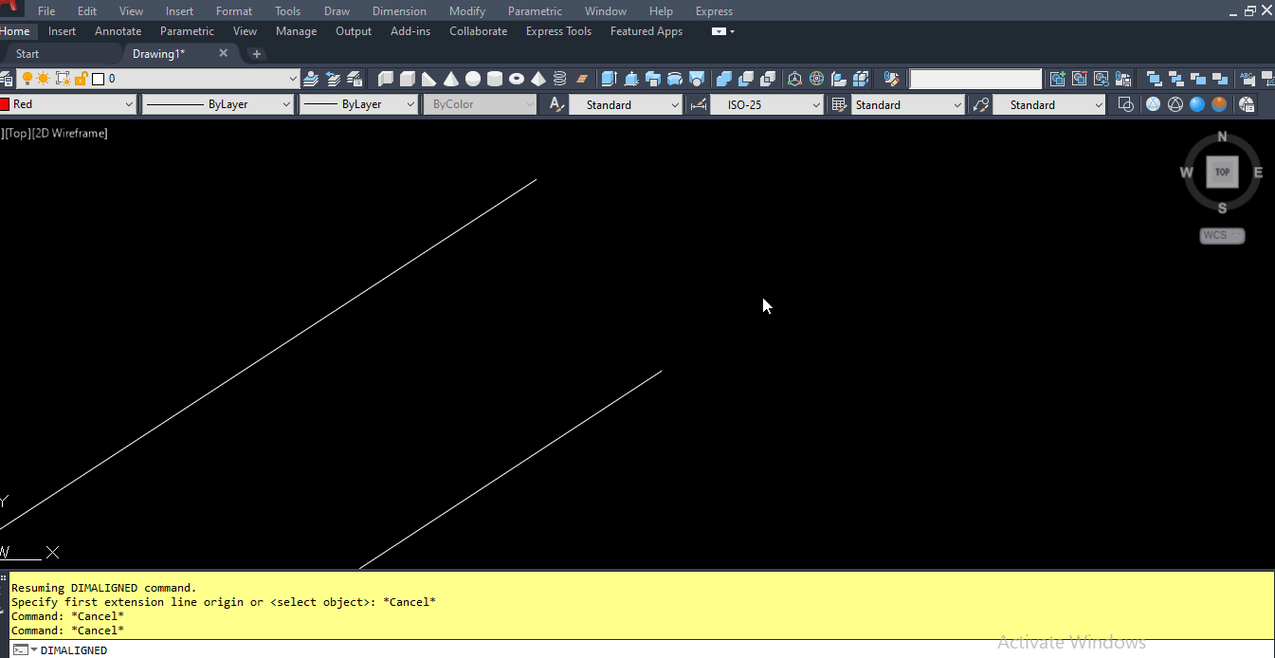
Task: Select the Helix tool
Action: [559, 79]
